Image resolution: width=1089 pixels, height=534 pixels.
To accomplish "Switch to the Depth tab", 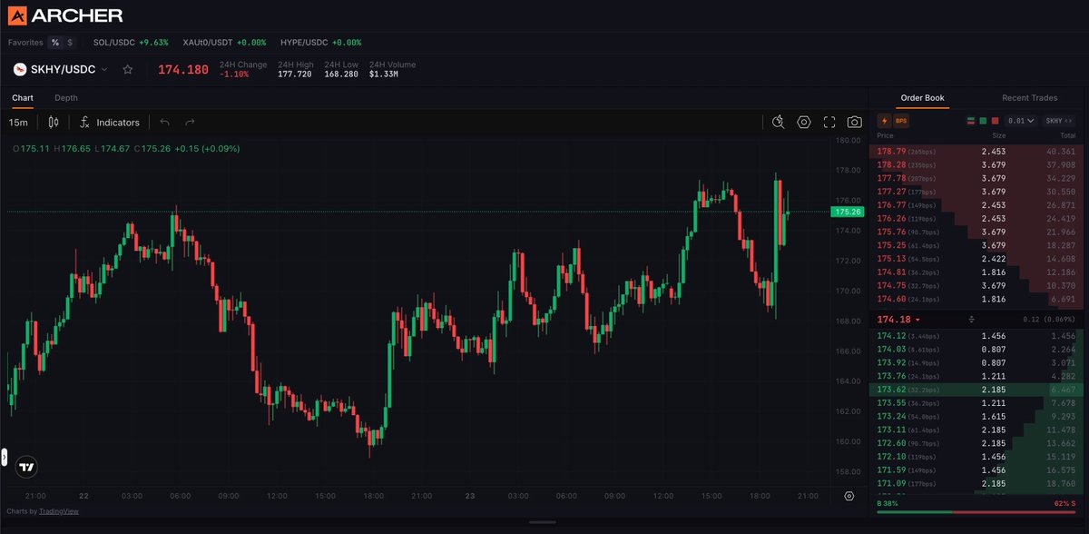I will click(65, 97).
